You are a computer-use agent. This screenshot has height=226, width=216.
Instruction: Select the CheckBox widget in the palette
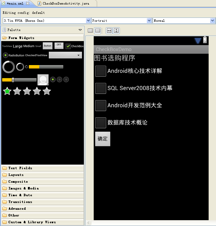click(x=74, y=46)
